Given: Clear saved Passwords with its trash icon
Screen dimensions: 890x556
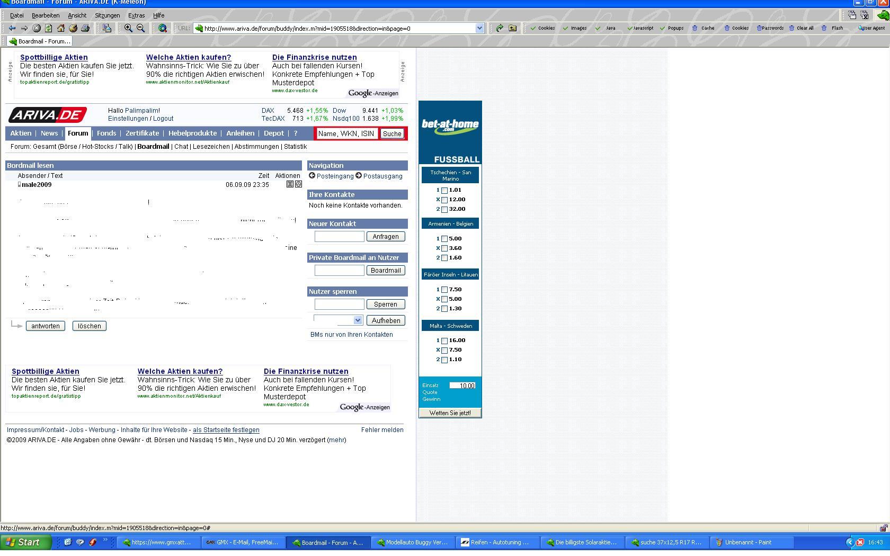Looking at the screenshot, I should pyautogui.click(x=770, y=28).
